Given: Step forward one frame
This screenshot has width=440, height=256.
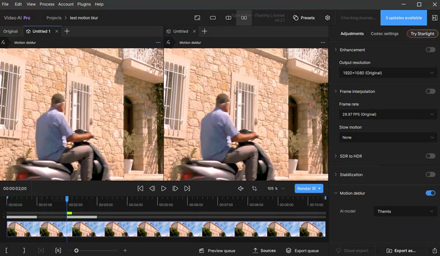Looking at the screenshot, I should point(175,189).
